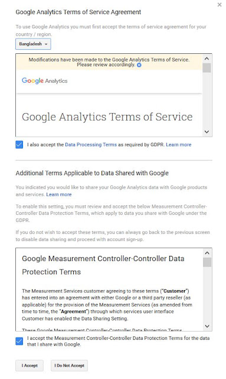Image resolution: width=226 pixels, height=379 pixels.
Task: Click the down arrow of the Terms of Service scrollbar
Action: pyautogui.click(x=207, y=131)
